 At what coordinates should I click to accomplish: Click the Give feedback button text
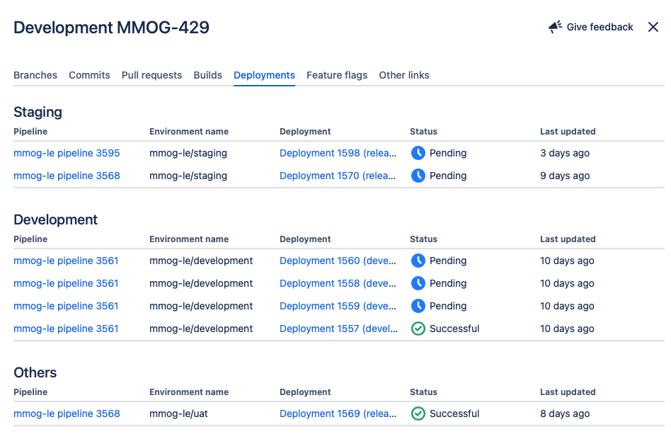(600, 27)
